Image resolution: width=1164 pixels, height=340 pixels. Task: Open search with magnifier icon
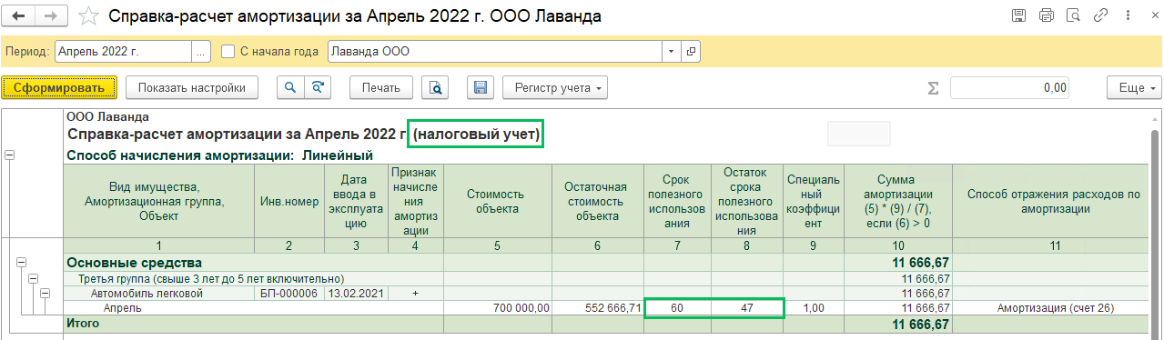(290, 88)
